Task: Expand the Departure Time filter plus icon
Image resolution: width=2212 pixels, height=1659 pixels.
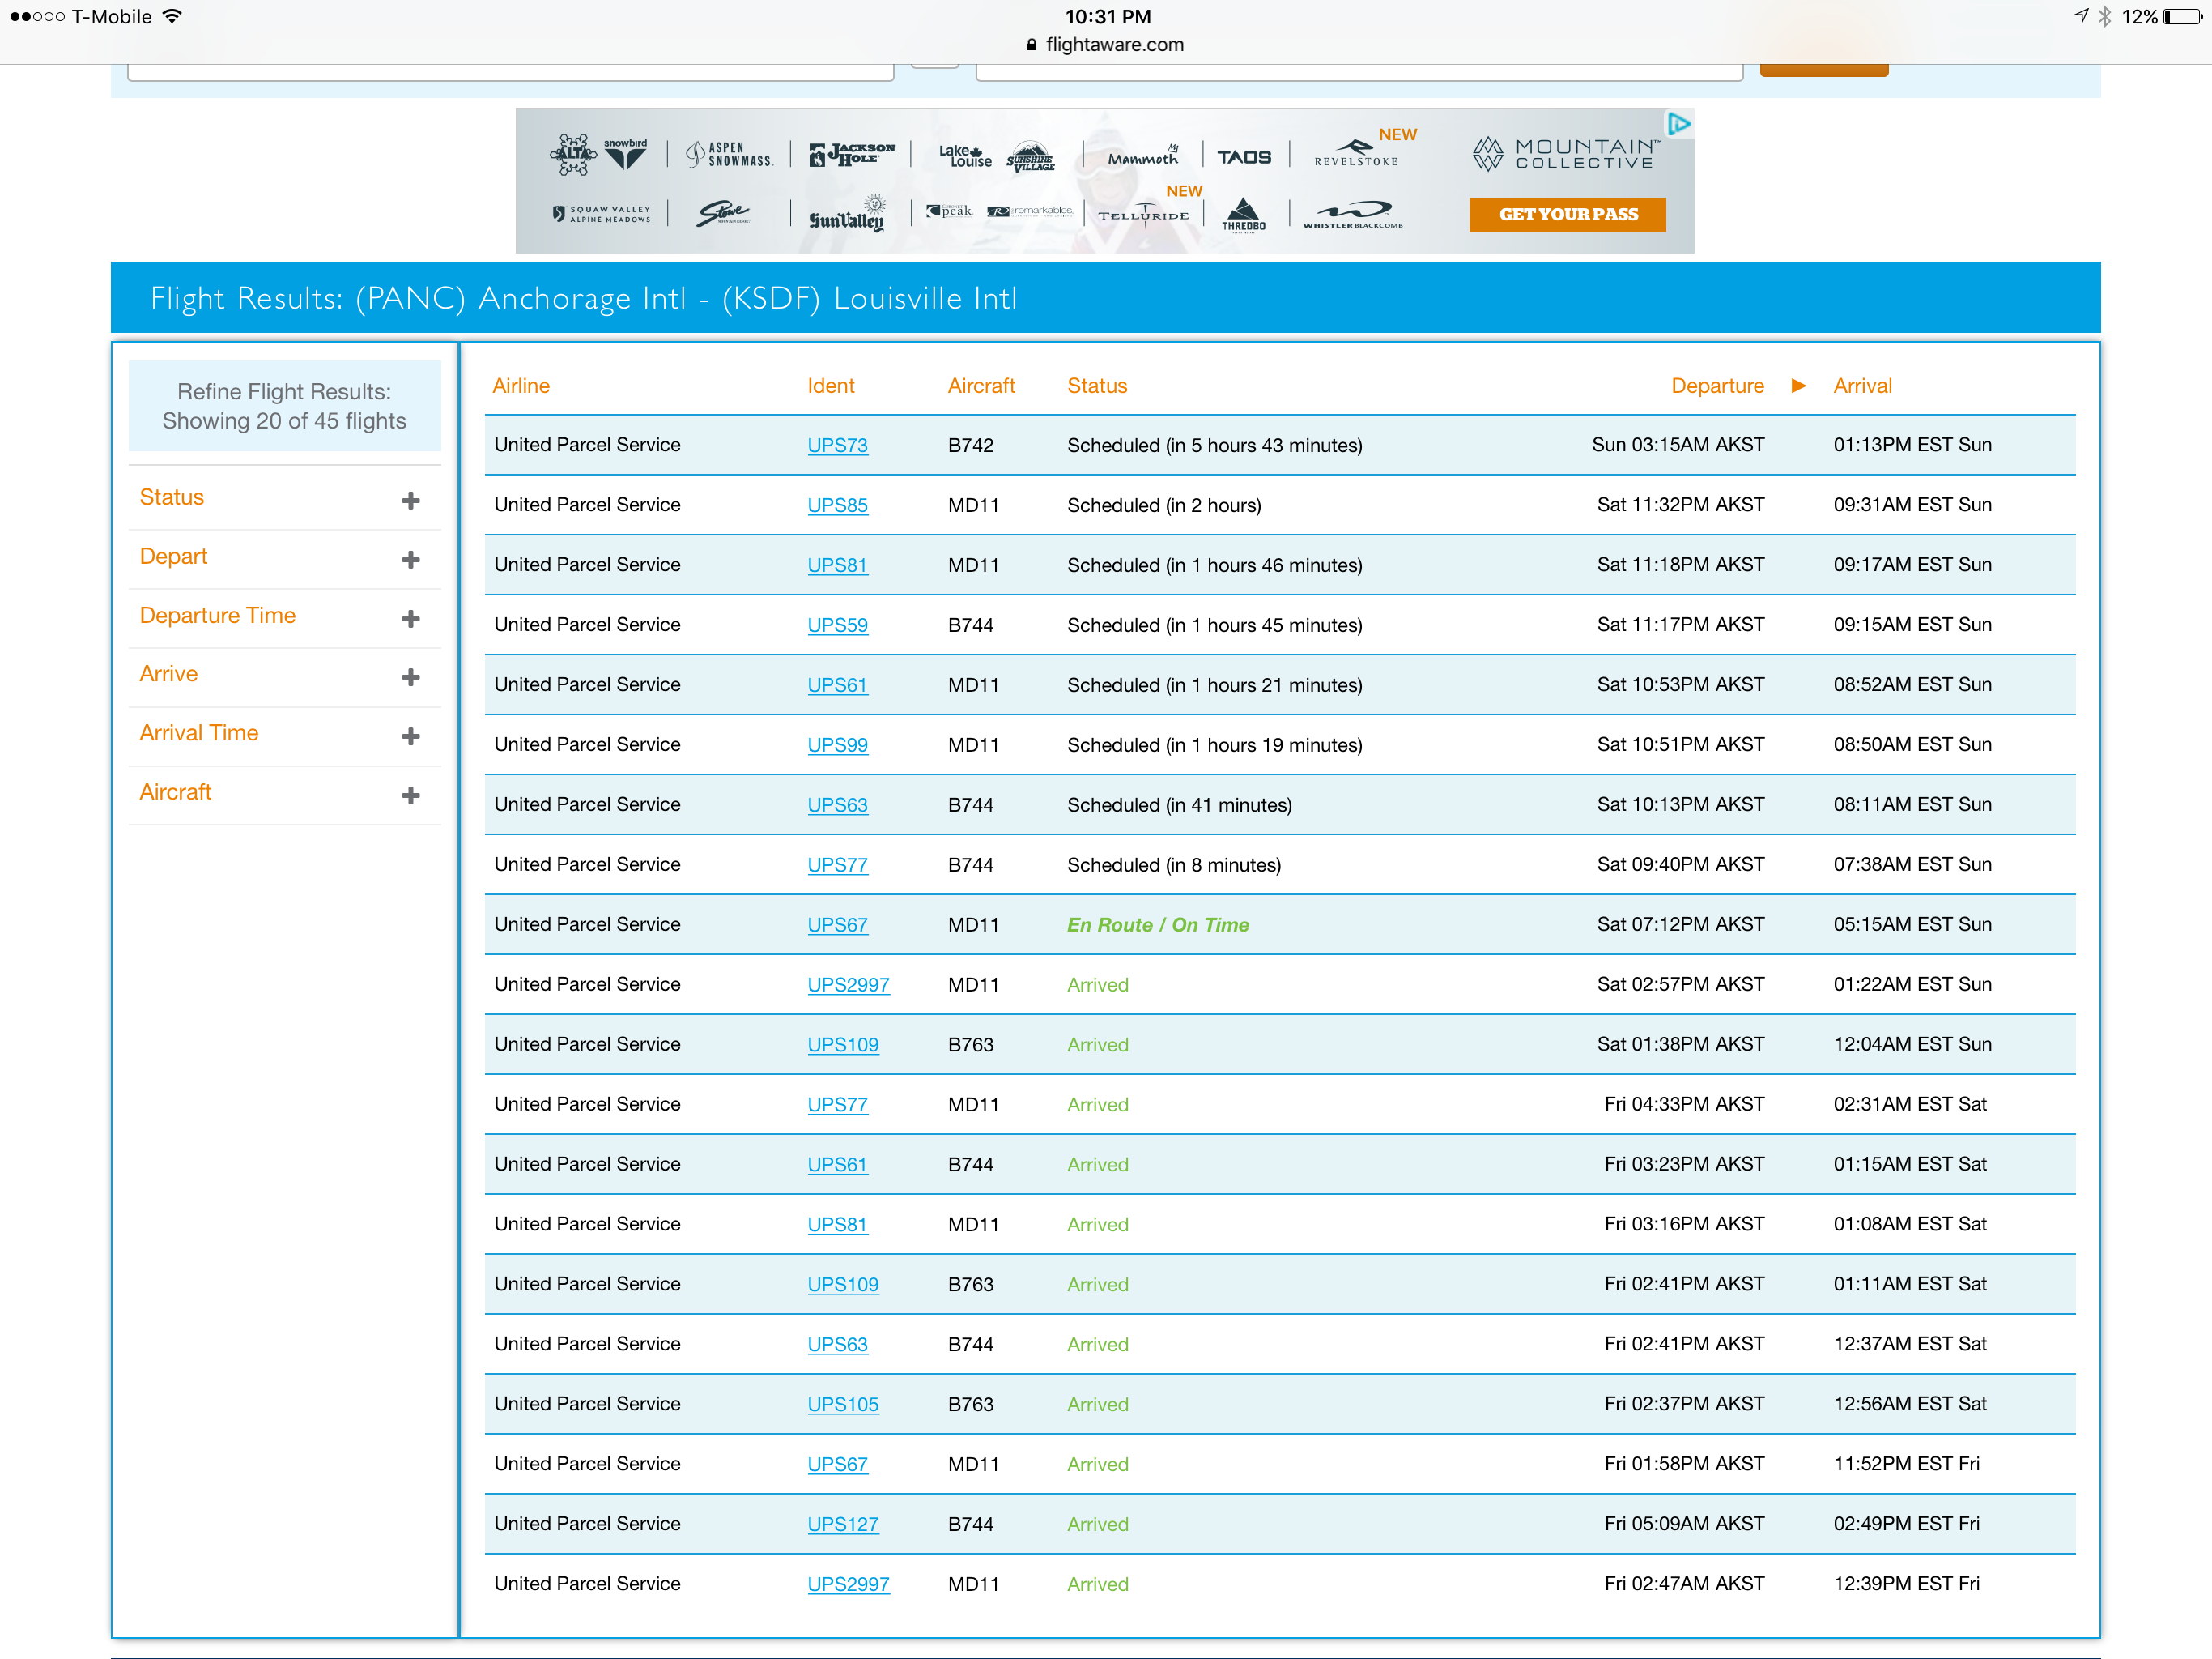Action: coord(410,618)
